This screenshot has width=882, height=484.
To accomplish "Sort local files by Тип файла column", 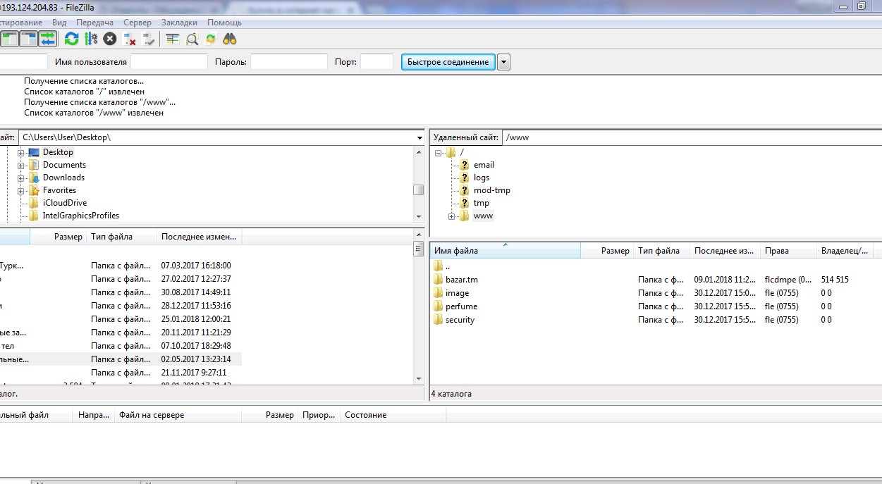I will [x=121, y=237].
